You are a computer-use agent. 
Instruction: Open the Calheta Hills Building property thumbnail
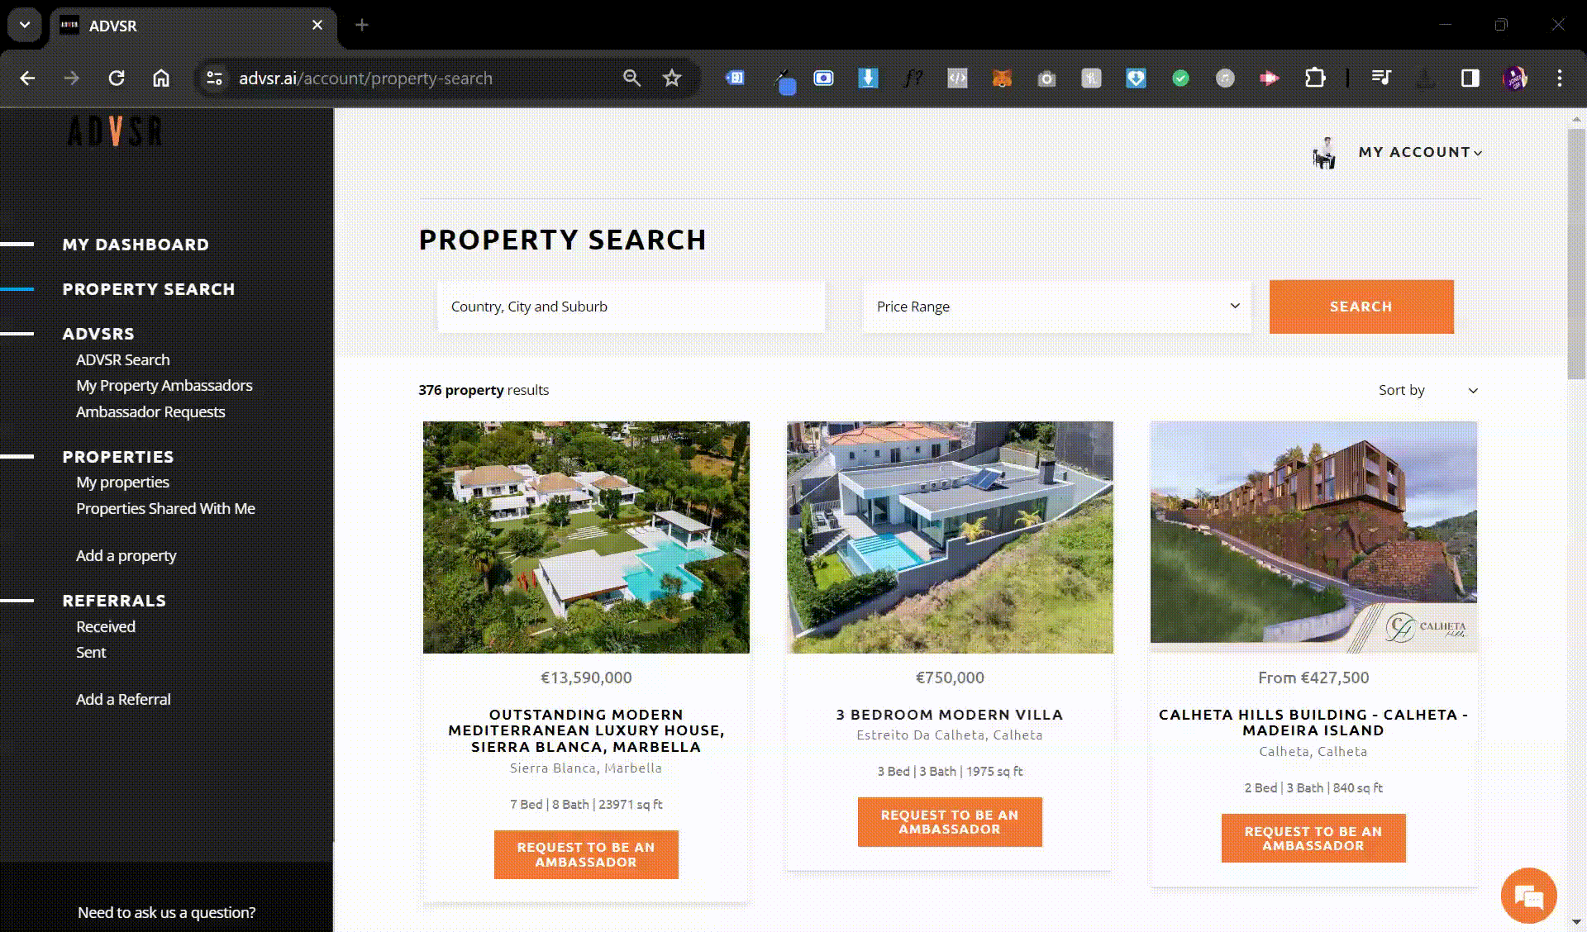pyautogui.click(x=1313, y=537)
